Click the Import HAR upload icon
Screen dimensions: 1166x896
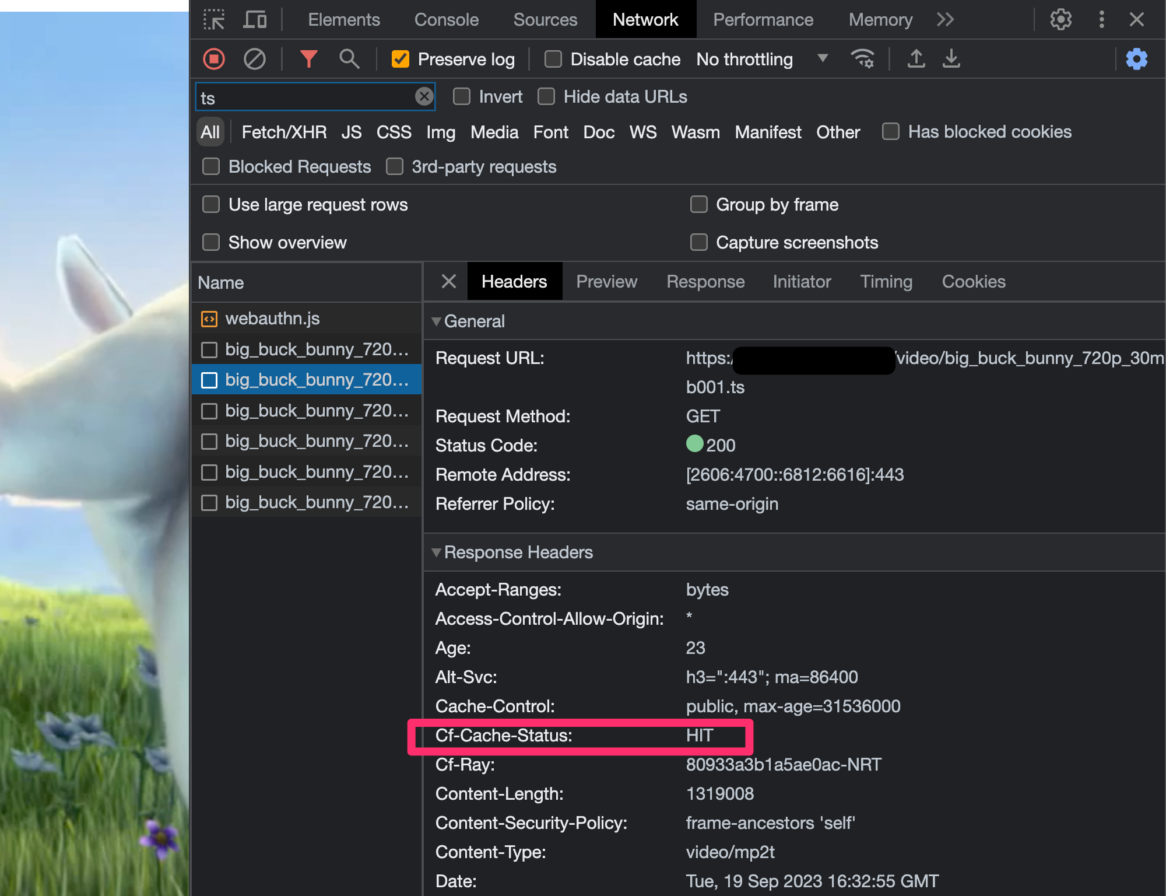pos(916,59)
